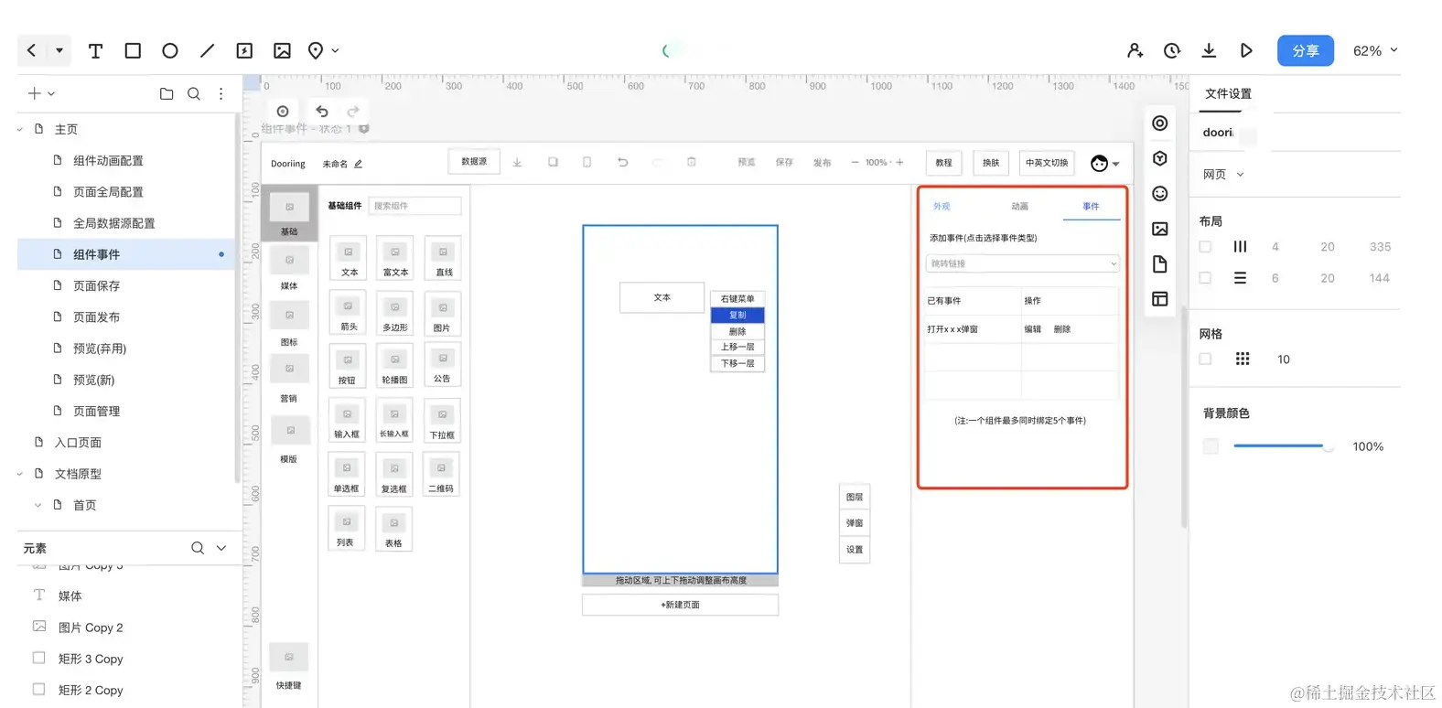Viewport: 1442px width, 708px height.
Task: Select the Hotspot lightning tool
Action: click(x=244, y=51)
